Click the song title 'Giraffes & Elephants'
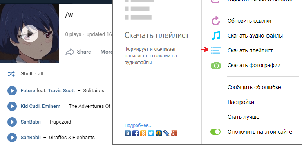The height and width of the screenshot is (145, 302). (x=72, y=137)
